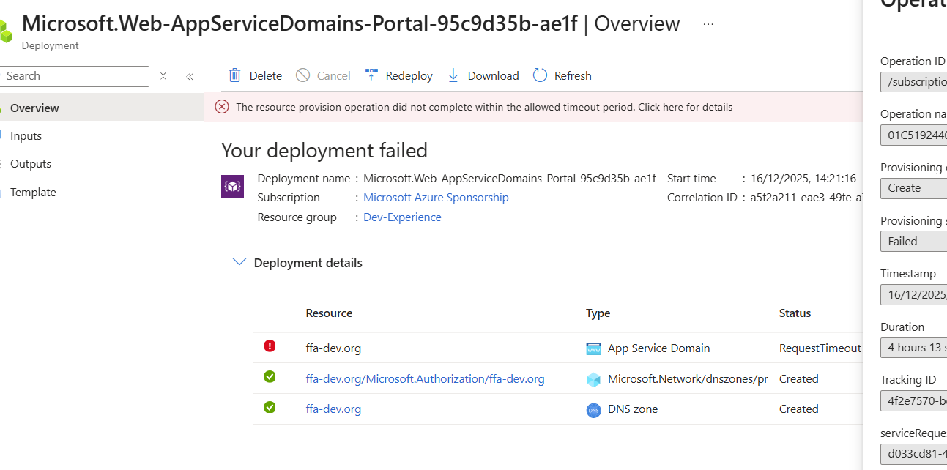The image size is (947, 470).
Task: Click the red error icon beside ffa-dev.org
Action: point(270,346)
